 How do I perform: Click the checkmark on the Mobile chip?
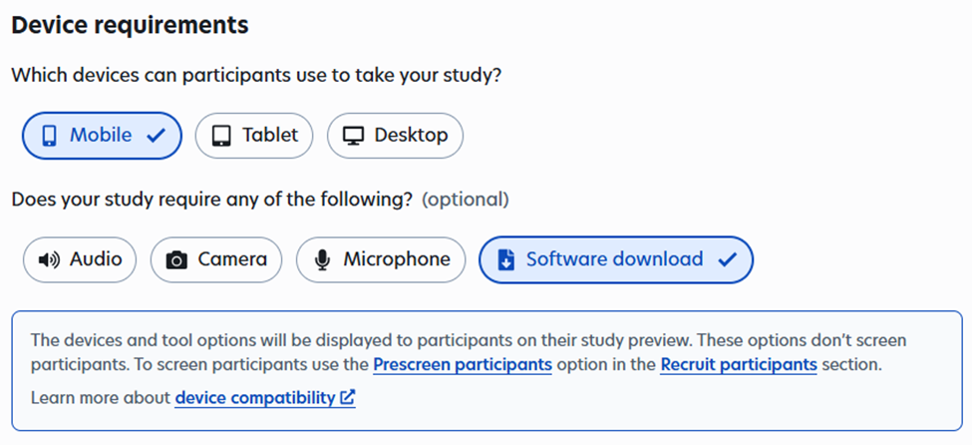[156, 136]
